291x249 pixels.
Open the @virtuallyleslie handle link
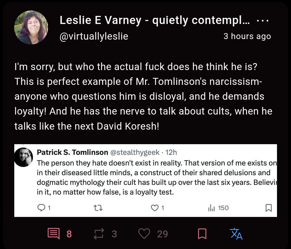click(94, 36)
